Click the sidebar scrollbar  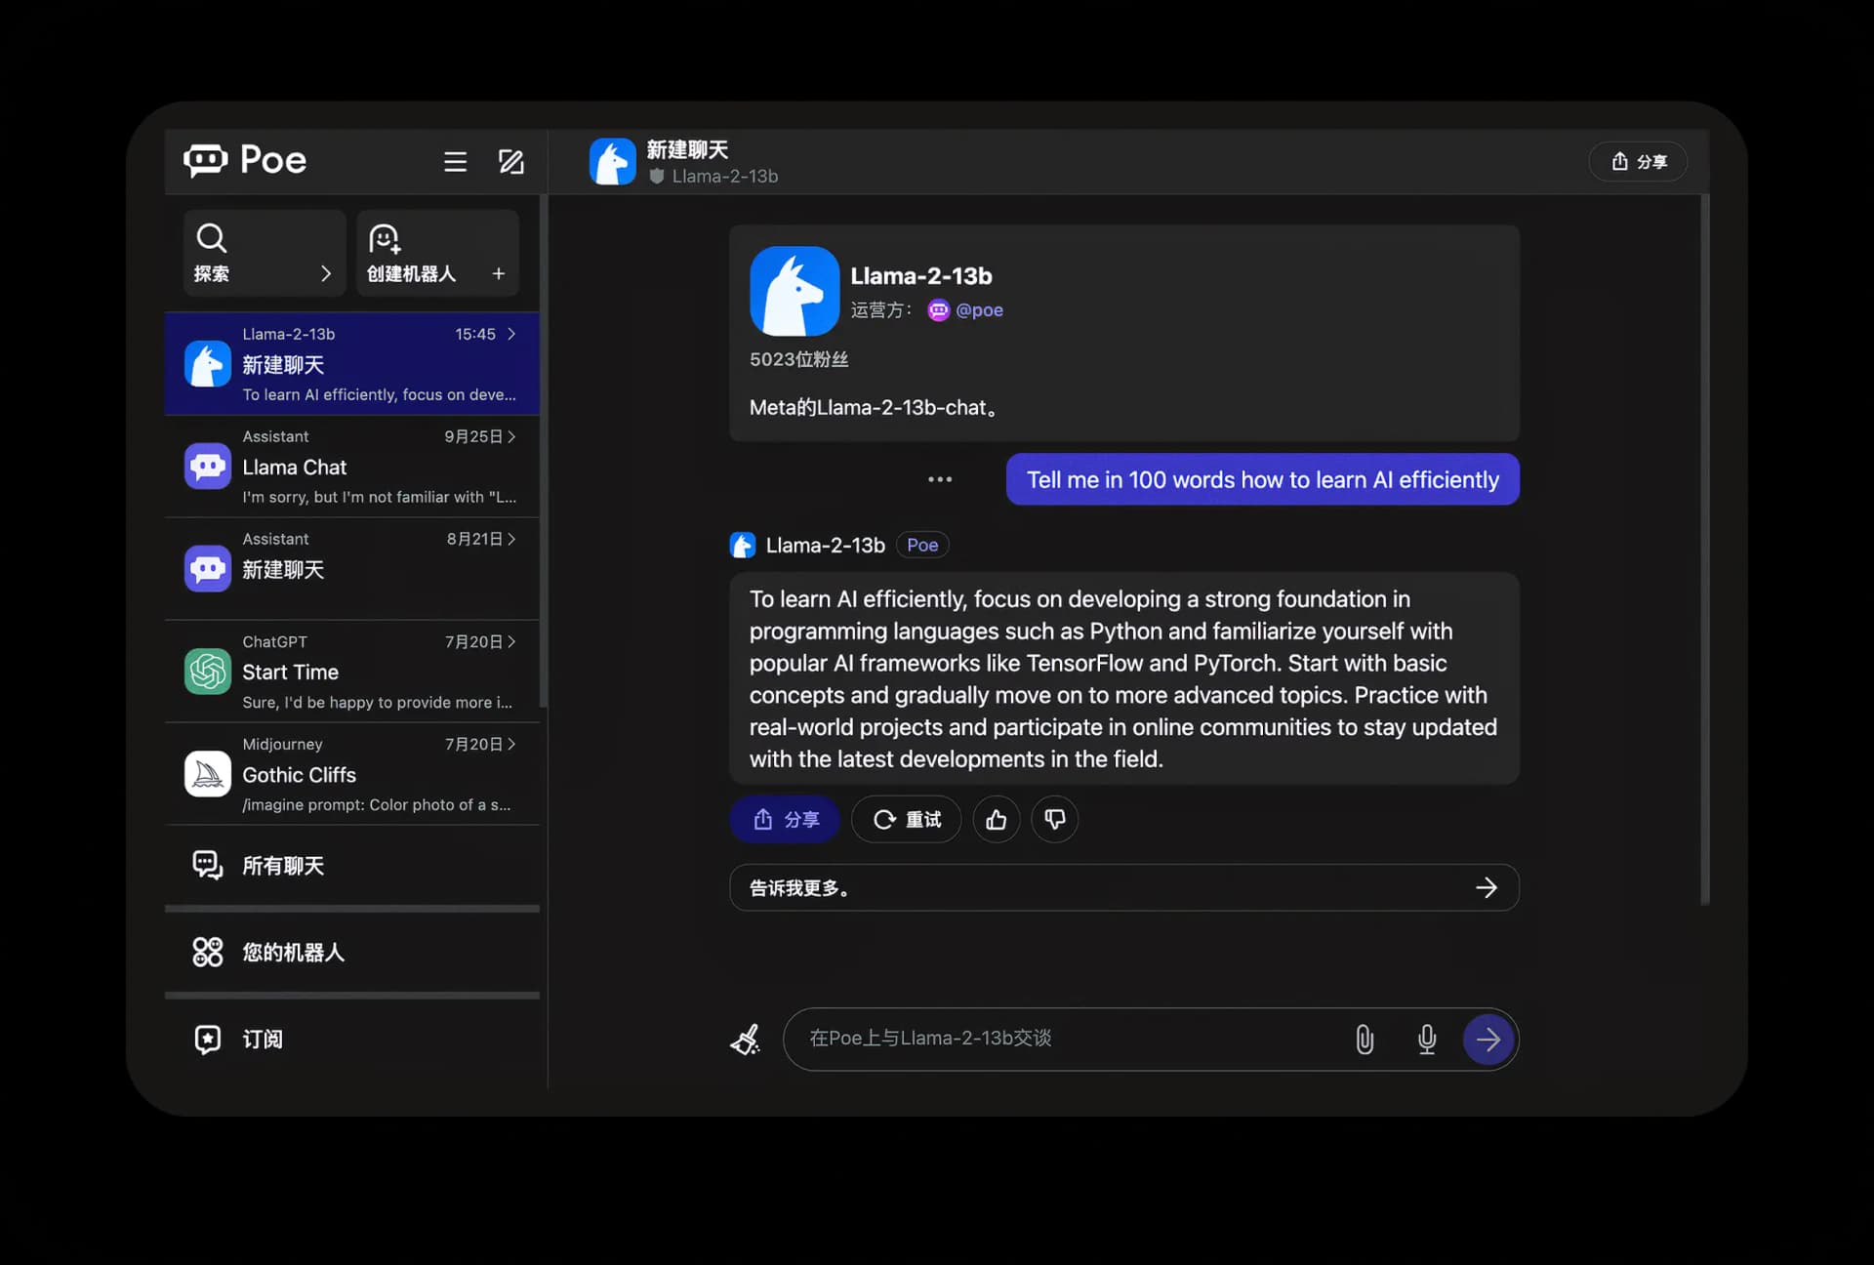(x=544, y=451)
